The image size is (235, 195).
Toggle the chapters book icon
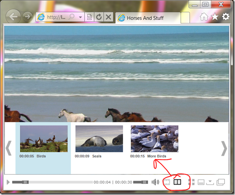tap(177, 182)
